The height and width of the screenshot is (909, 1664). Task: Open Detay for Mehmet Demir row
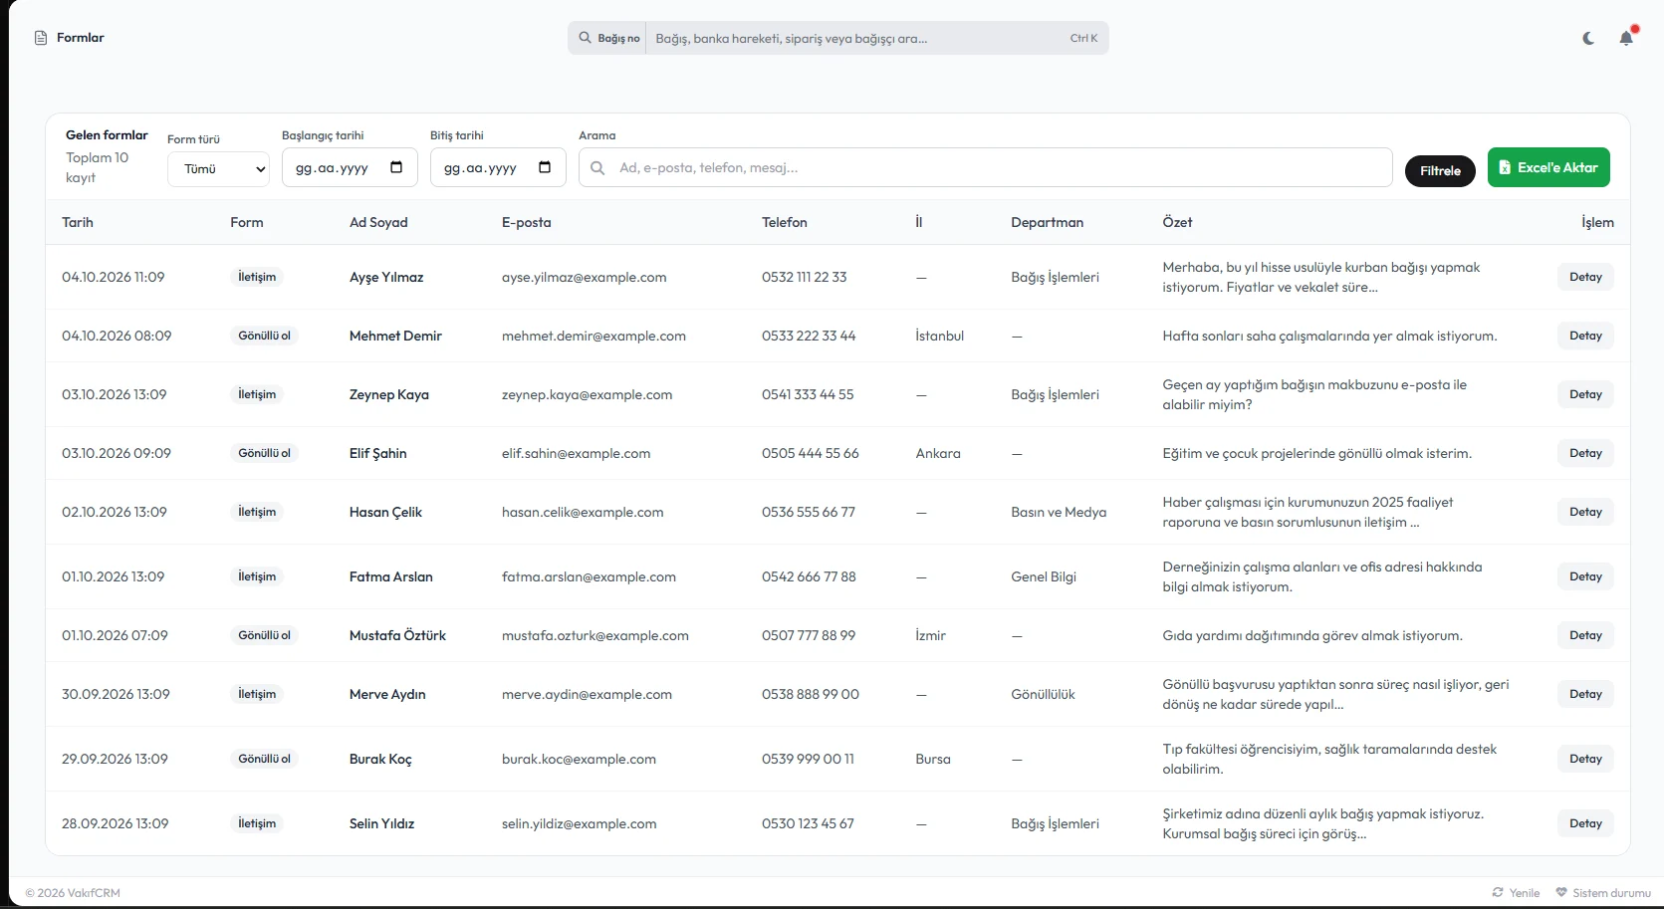pos(1585,336)
